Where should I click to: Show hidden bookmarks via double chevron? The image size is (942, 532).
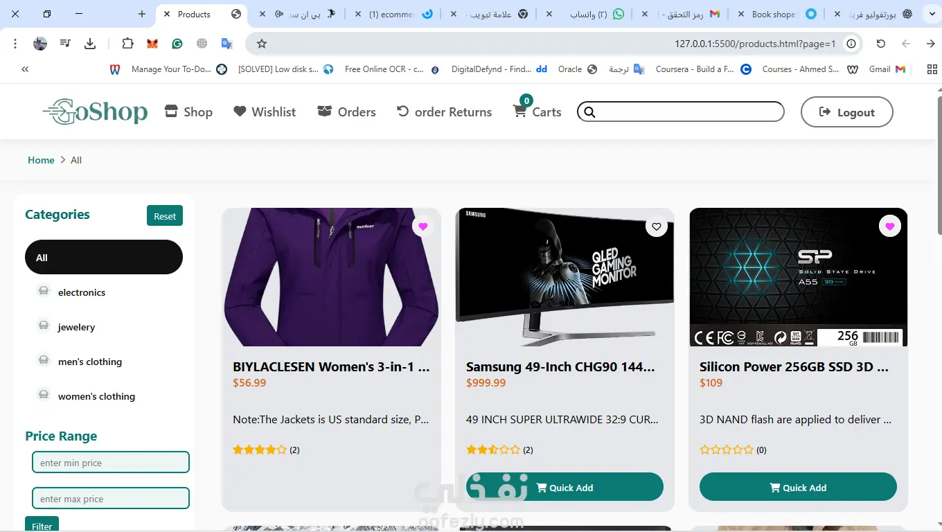[x=25, y=69]
